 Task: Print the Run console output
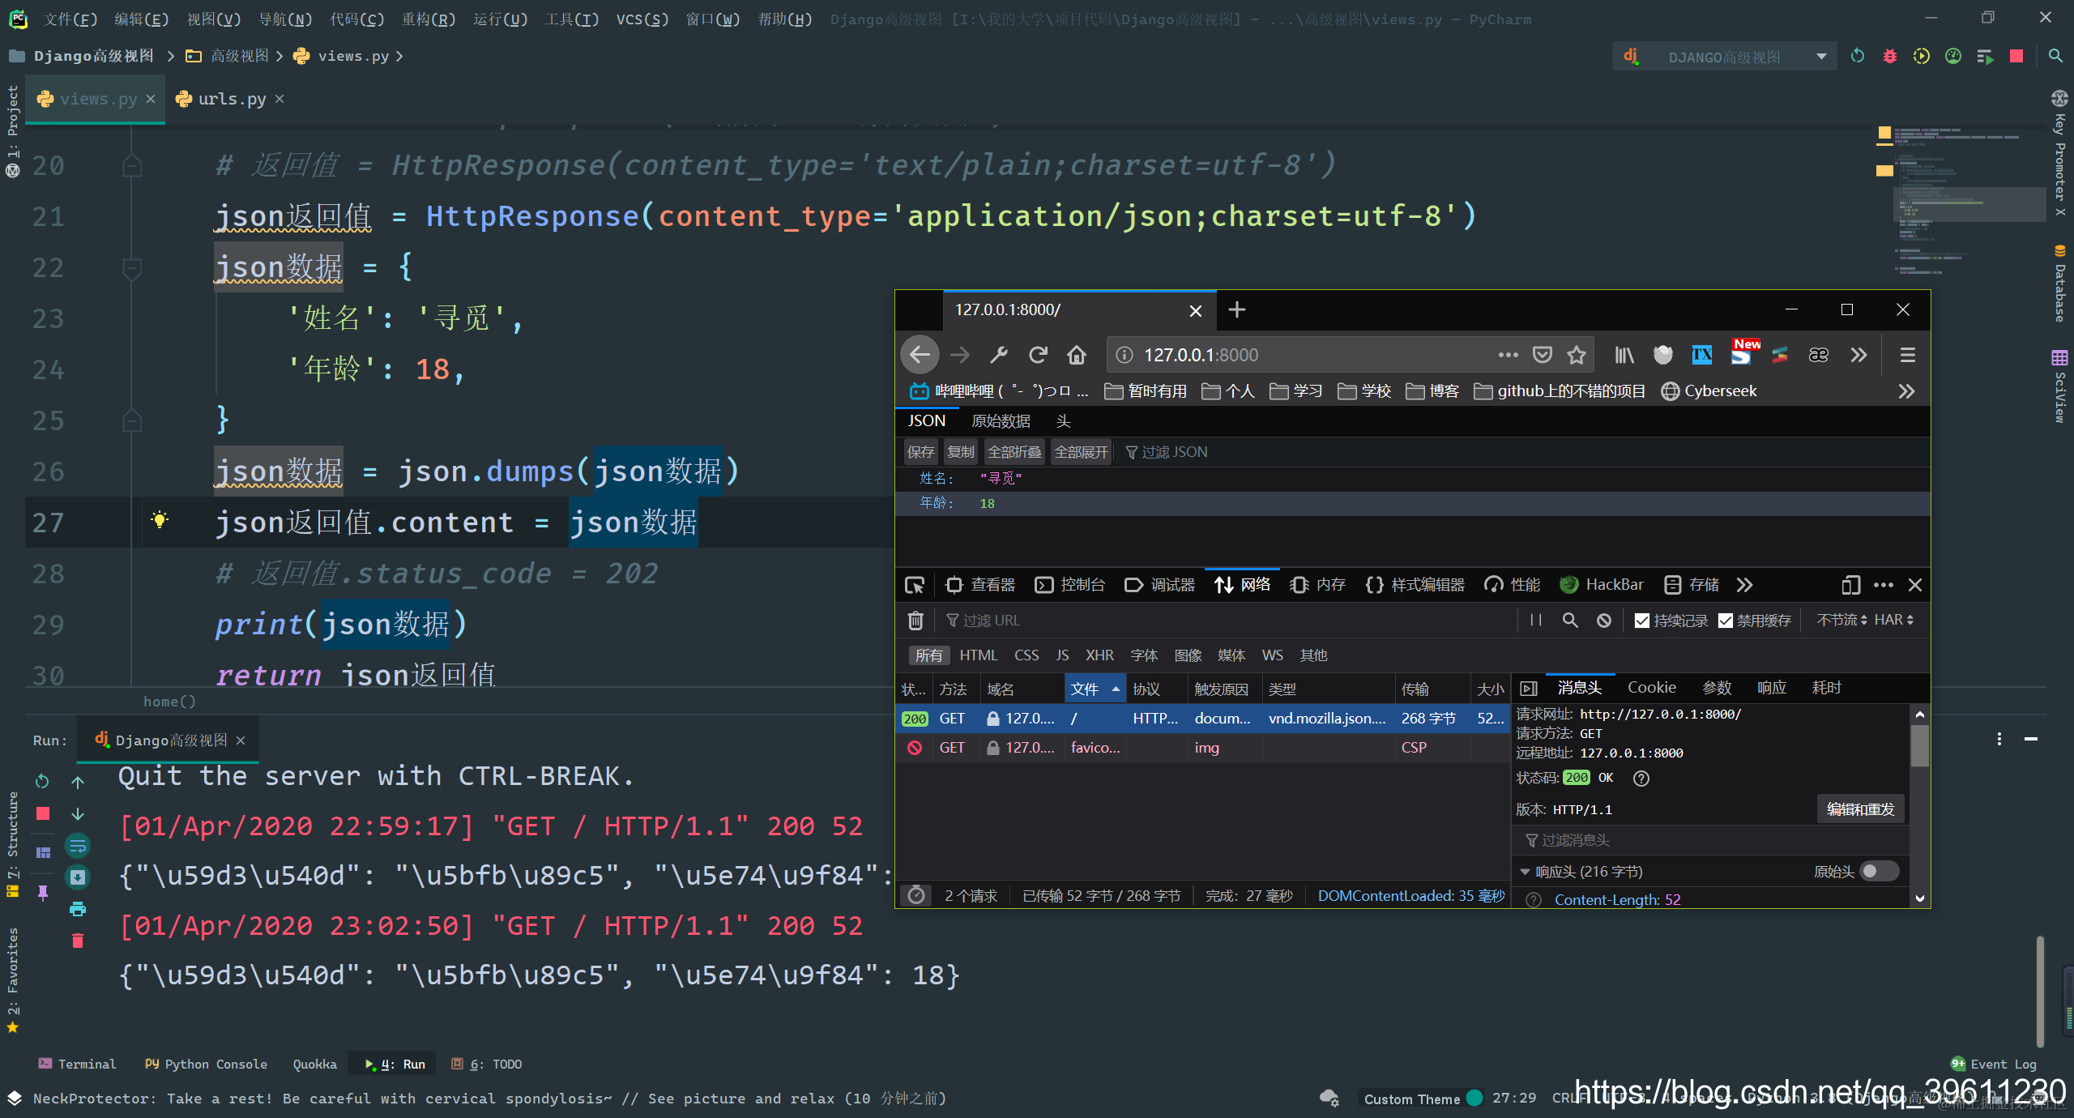point(77,909)
